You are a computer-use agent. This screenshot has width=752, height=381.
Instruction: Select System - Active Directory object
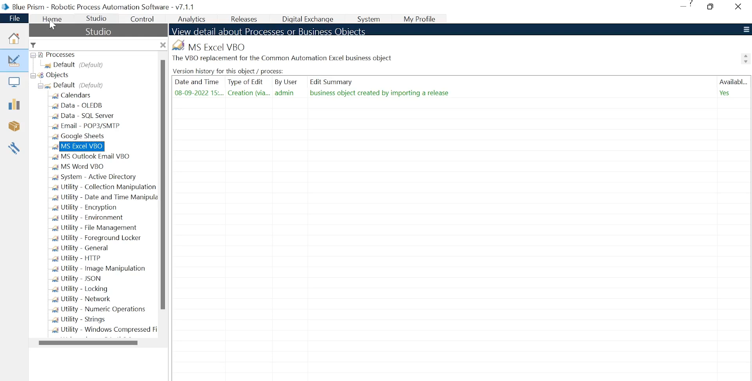click(98, 177)
